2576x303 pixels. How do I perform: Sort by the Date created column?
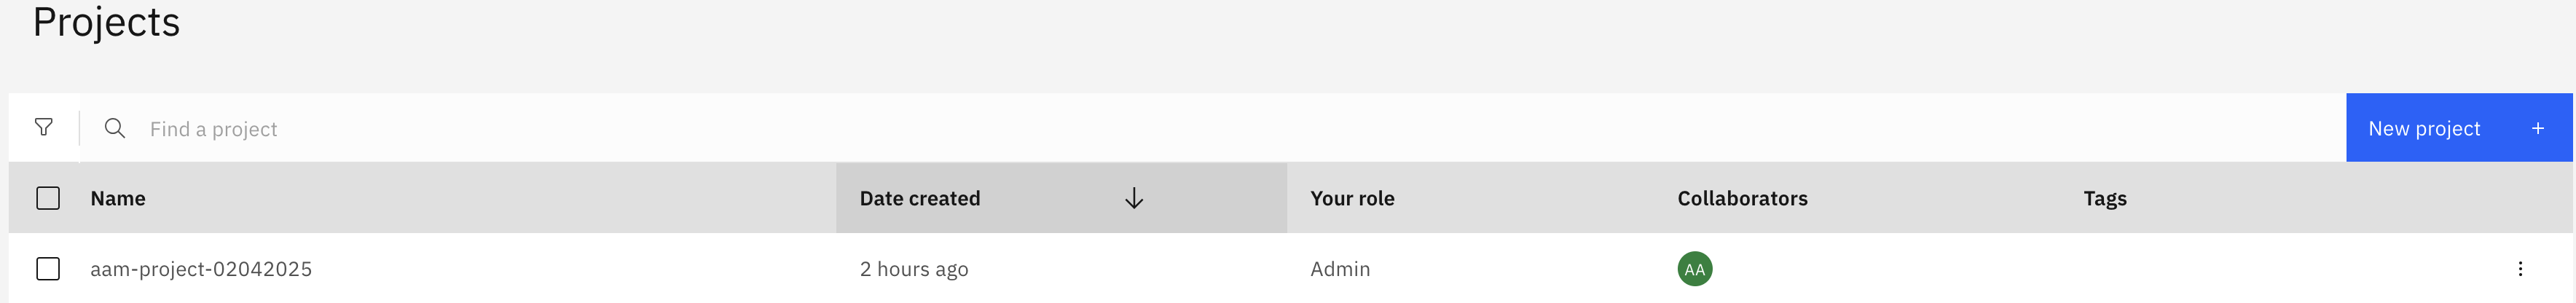(1061, 198)
